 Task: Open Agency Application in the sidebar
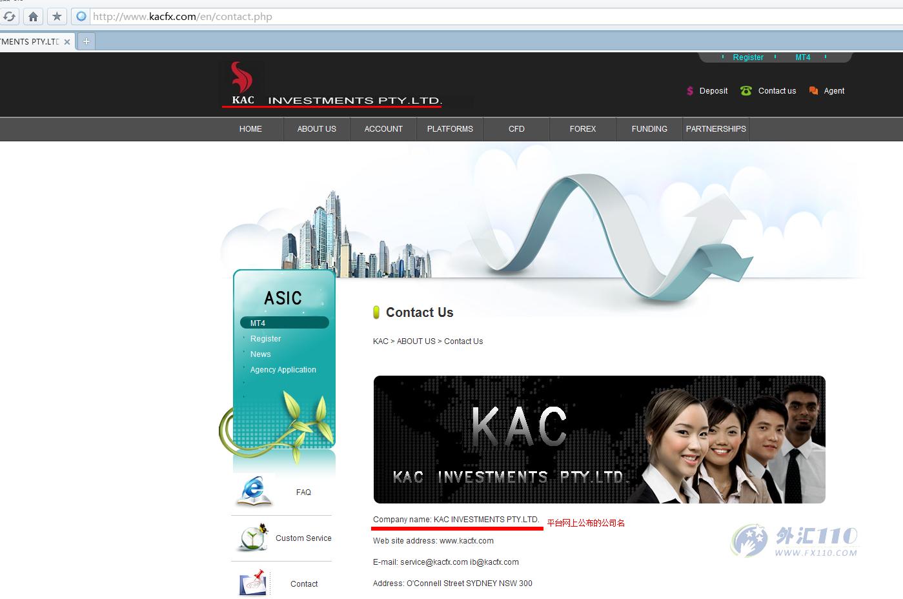[283, 370]
